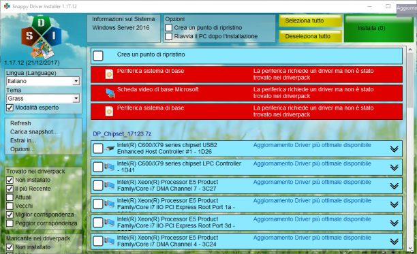Maximize the Snappy Driver Installer window
Viewport: 417px width, 254px height.
click(388, 6)
